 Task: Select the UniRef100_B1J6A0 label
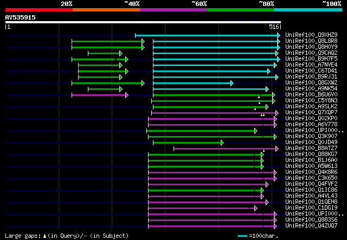[311, 160]
